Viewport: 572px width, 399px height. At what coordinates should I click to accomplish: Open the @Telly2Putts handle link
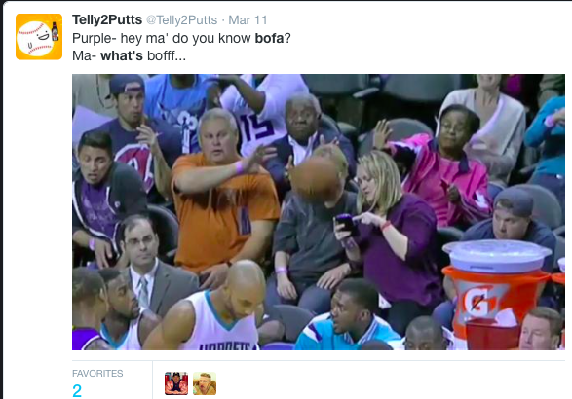181,20
